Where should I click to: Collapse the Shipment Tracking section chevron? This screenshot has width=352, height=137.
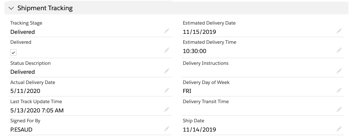tap(11, 8)
